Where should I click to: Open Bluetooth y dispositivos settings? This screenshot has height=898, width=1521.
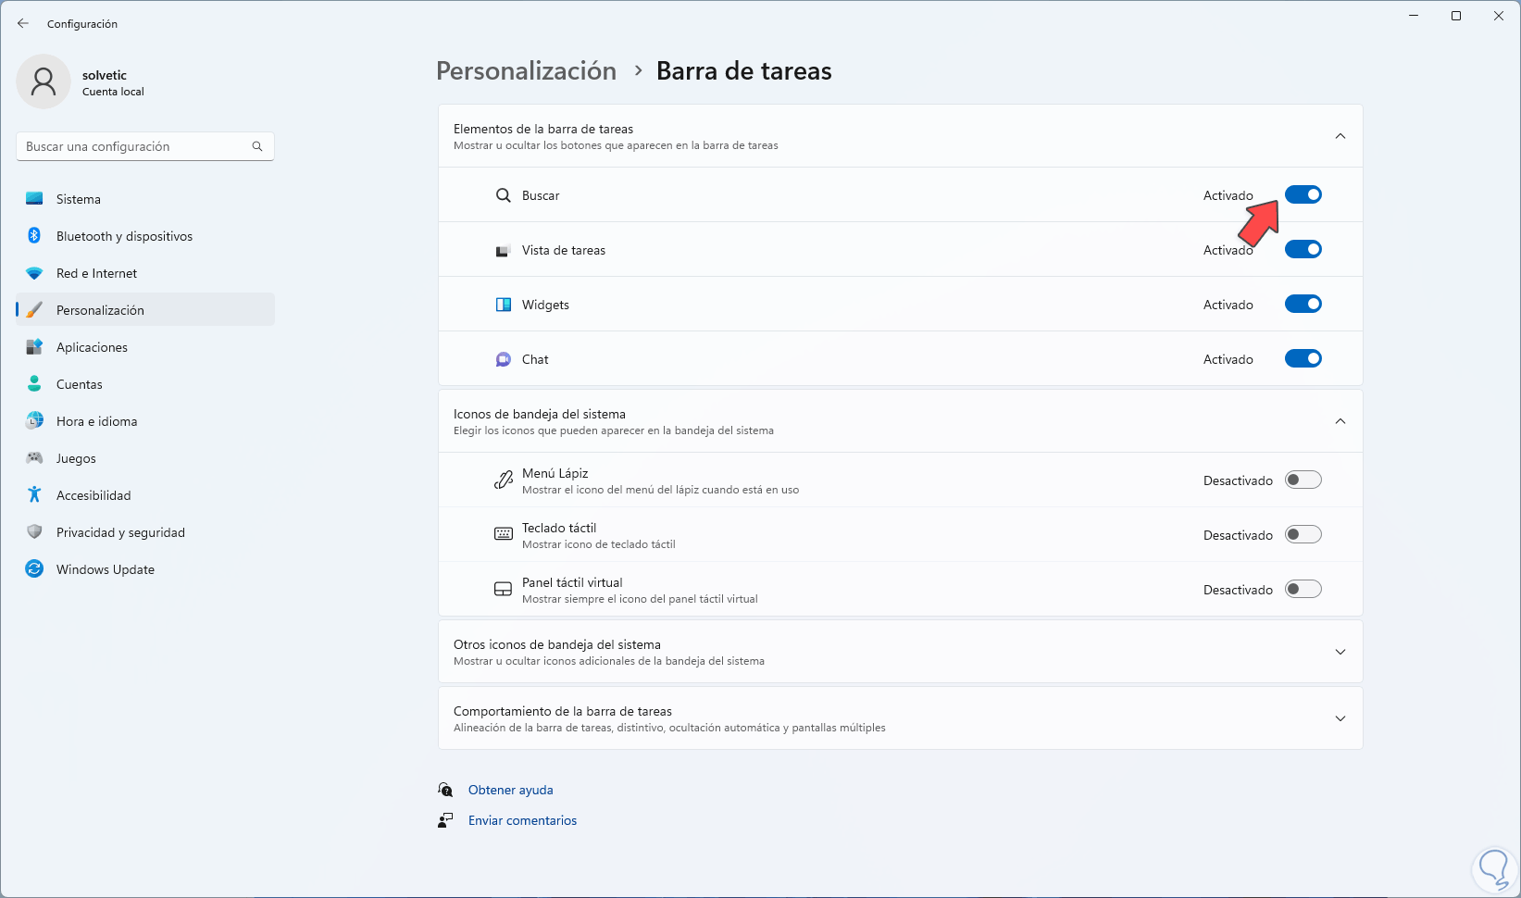point(124,236)
